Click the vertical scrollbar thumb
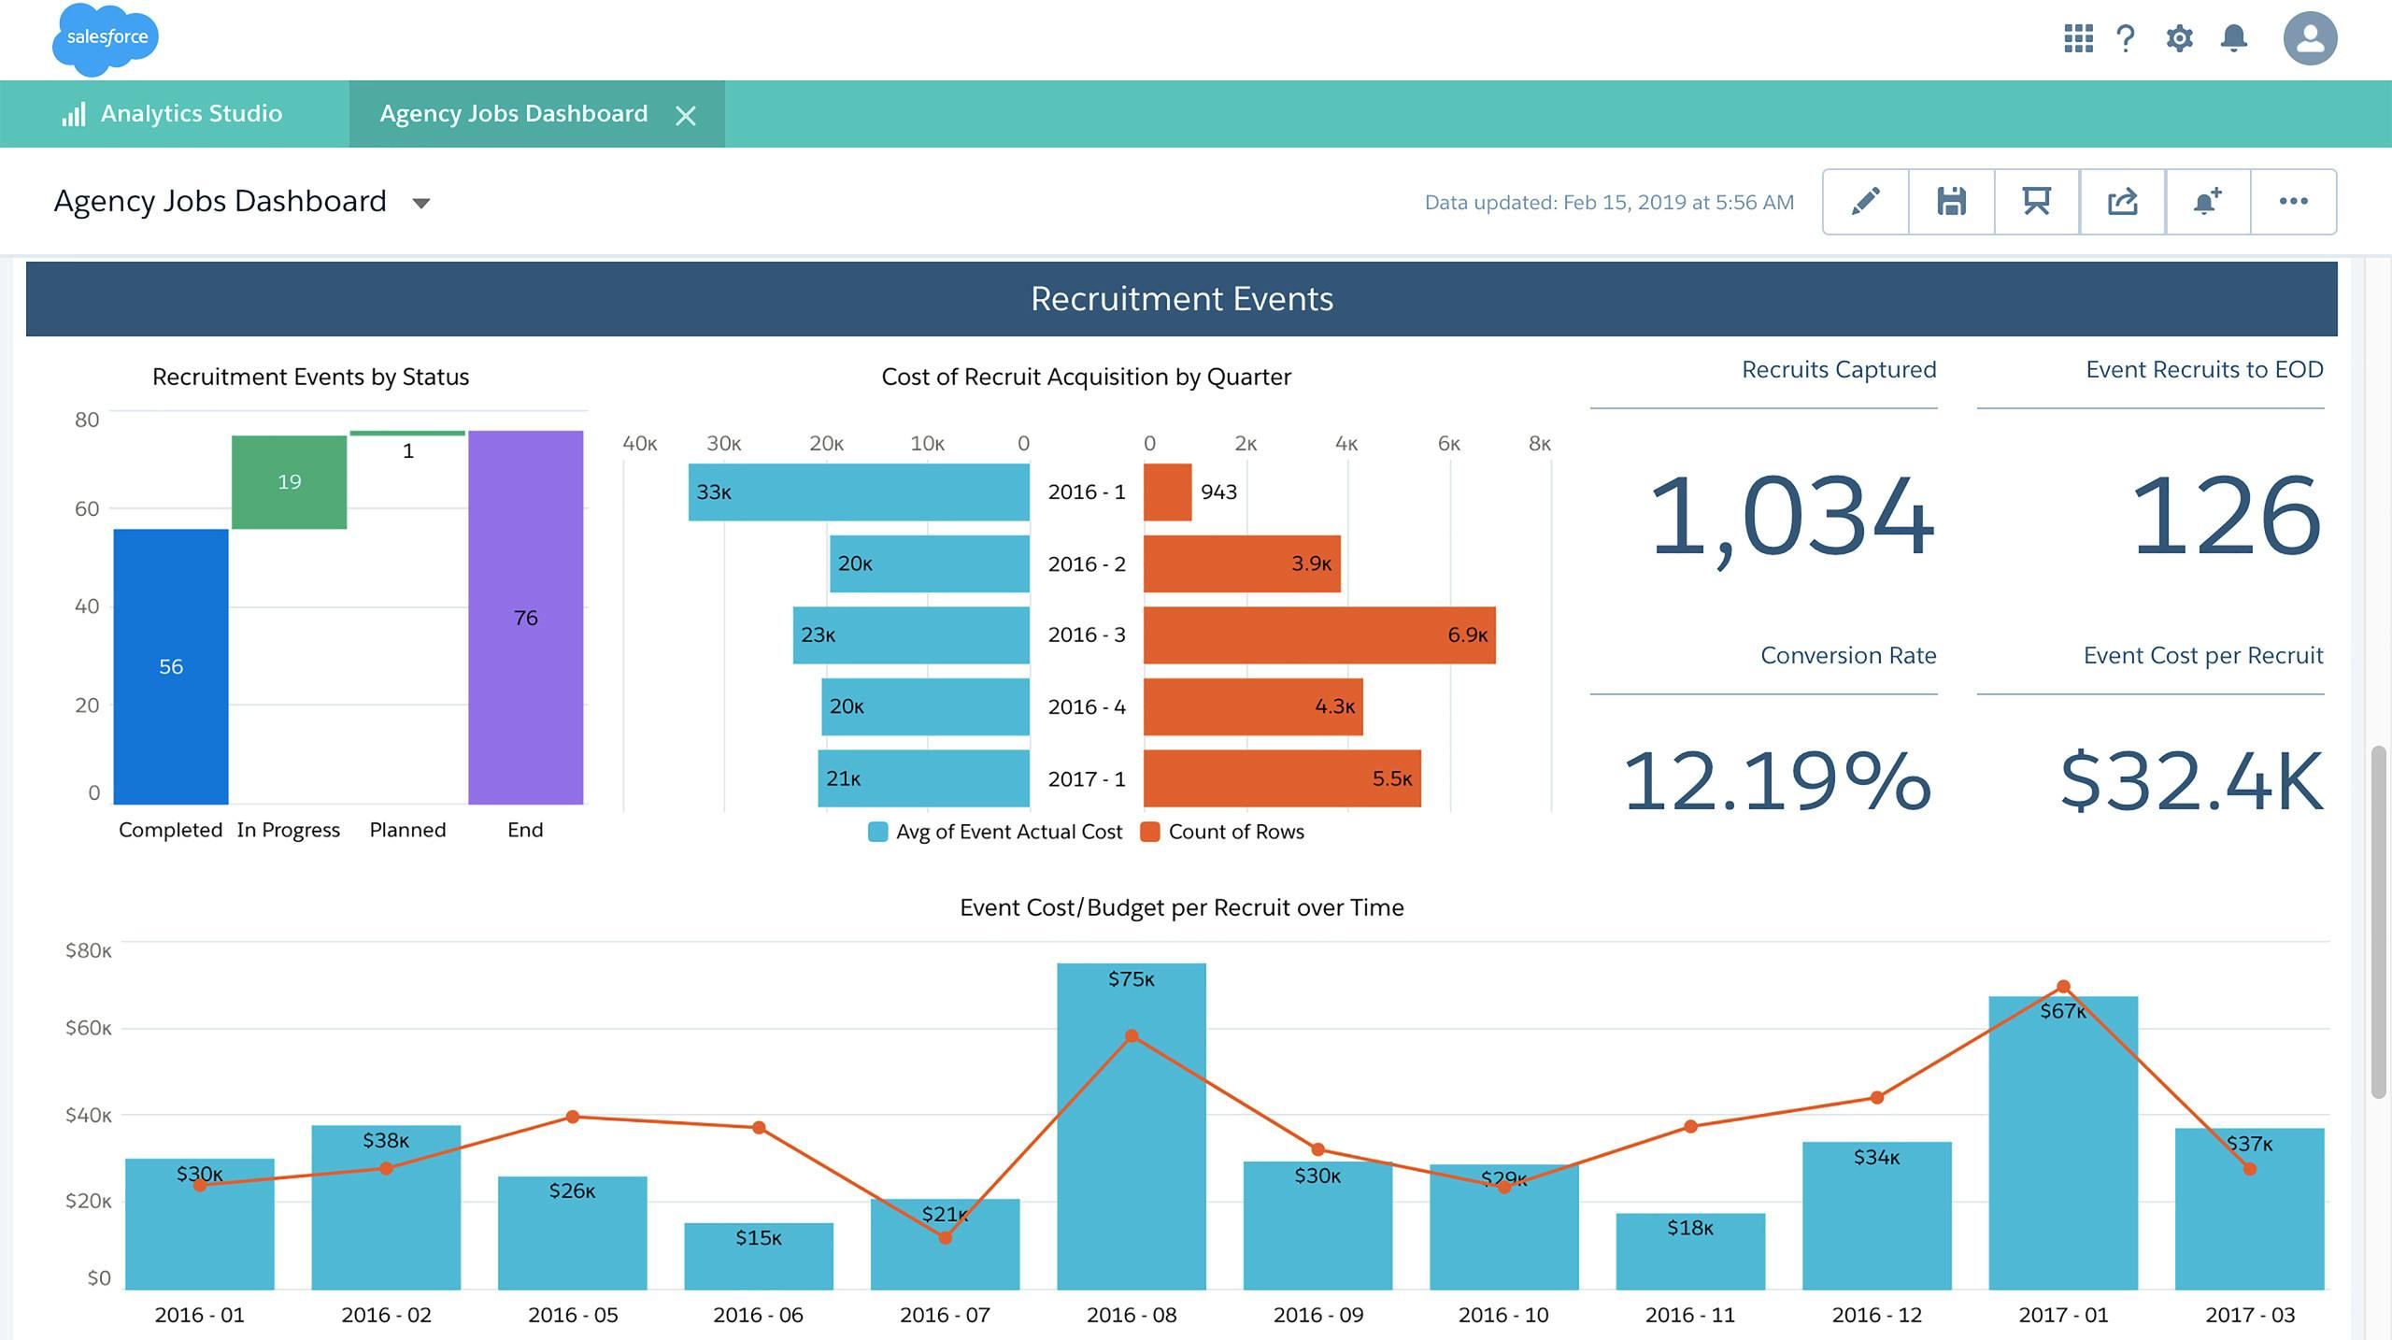Viewport: 2392px width, 1340px height. coord(2379,922)
